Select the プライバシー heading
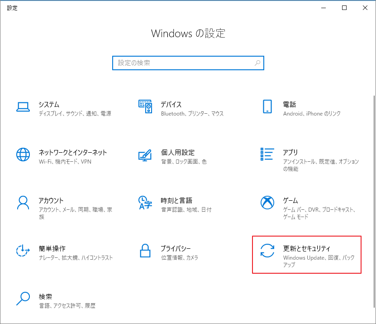This screenshot has height=324, width=376. [x=176, y=249]
